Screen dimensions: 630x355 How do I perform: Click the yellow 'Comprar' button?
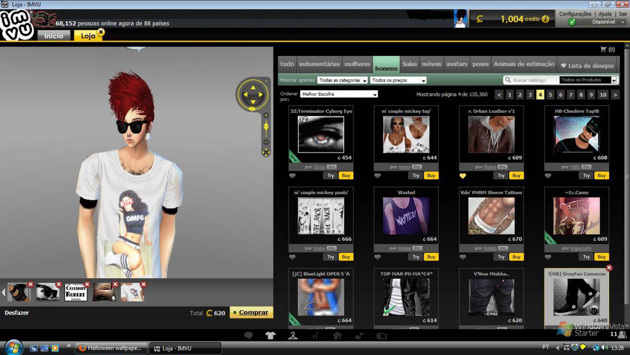point(252,312)
